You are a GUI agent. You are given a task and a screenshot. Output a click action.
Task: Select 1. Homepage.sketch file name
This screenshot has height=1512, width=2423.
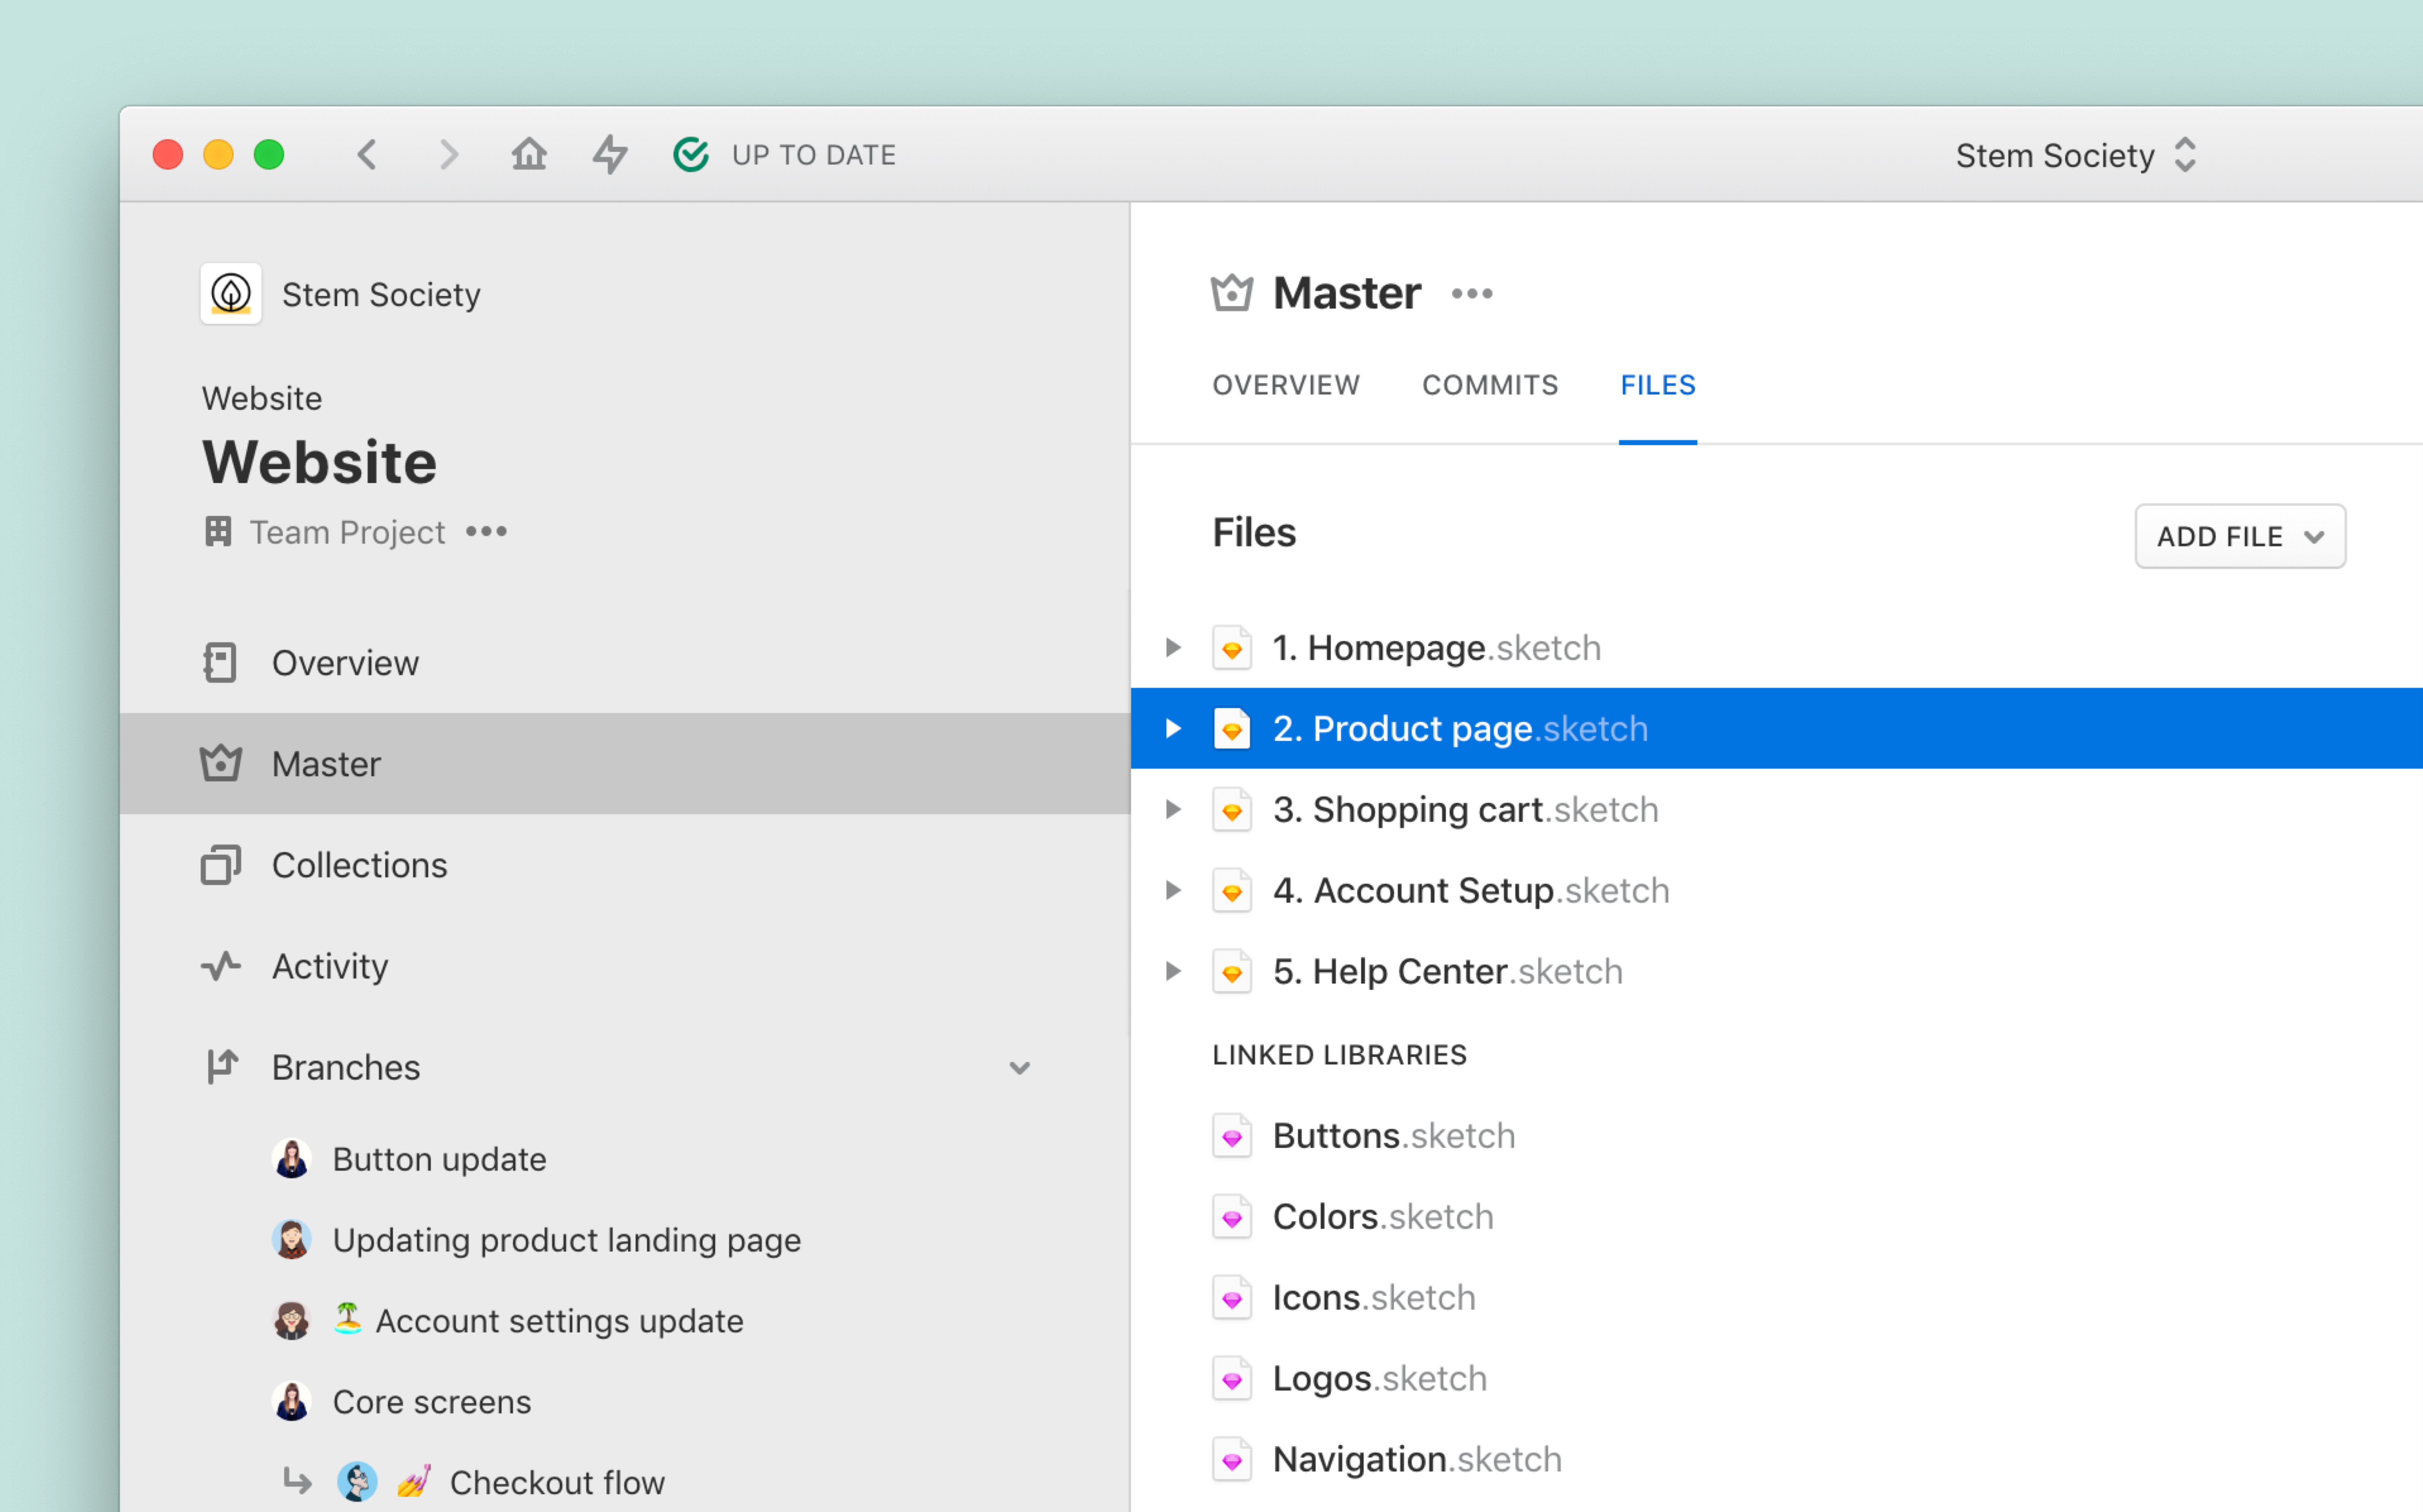coord(1437,648)
